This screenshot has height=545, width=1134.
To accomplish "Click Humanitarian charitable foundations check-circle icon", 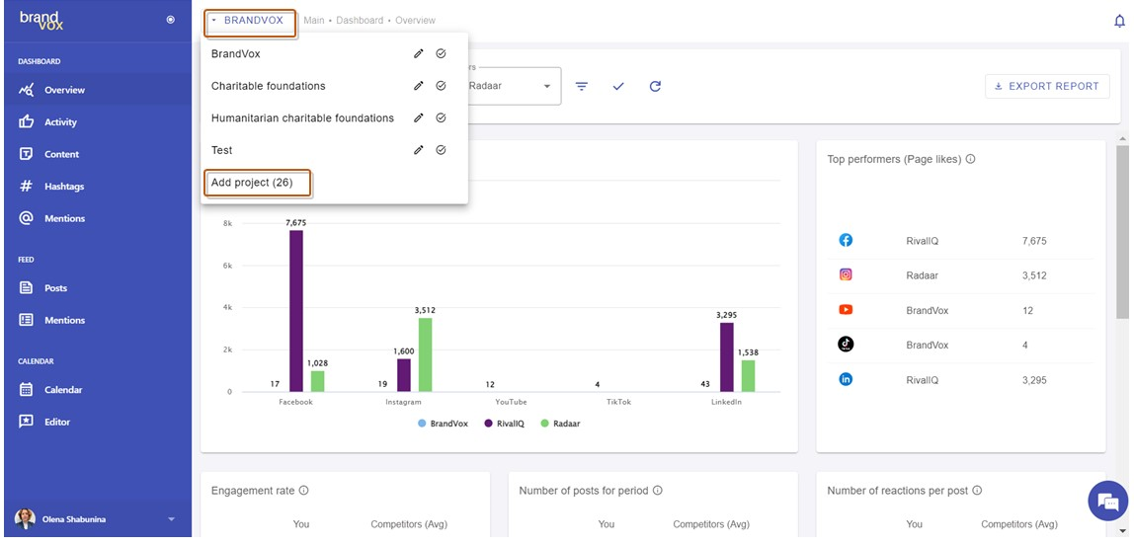I will (x=442, y=117).
